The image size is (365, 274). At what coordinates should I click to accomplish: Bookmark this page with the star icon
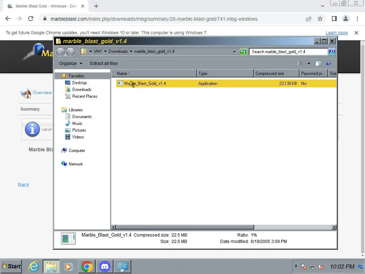[320, 19]
